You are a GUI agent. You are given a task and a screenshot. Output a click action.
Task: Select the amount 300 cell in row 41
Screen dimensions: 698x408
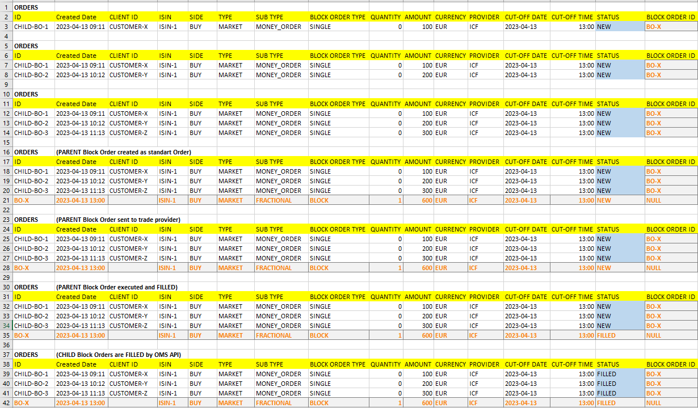tap(418, 393)
